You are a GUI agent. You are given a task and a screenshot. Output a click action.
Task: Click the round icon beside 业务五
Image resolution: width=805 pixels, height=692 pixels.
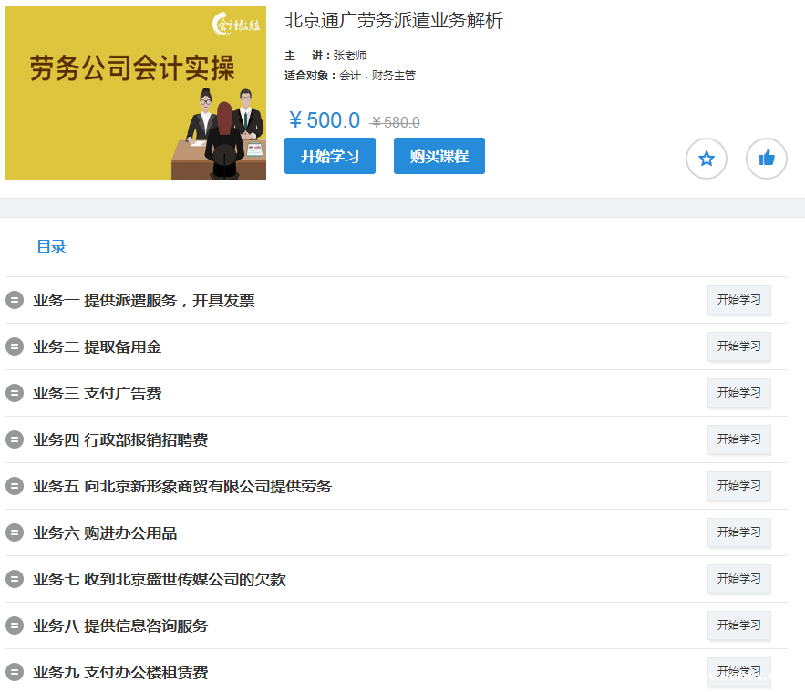pyautogui.click(x=15, y=486)
